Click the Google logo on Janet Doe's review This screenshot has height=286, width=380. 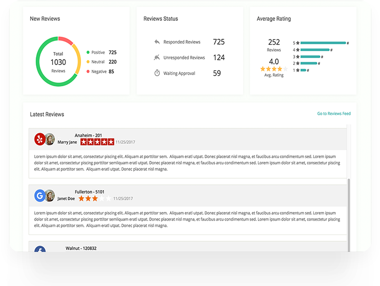pyautogui.click(x=40, y=195)
